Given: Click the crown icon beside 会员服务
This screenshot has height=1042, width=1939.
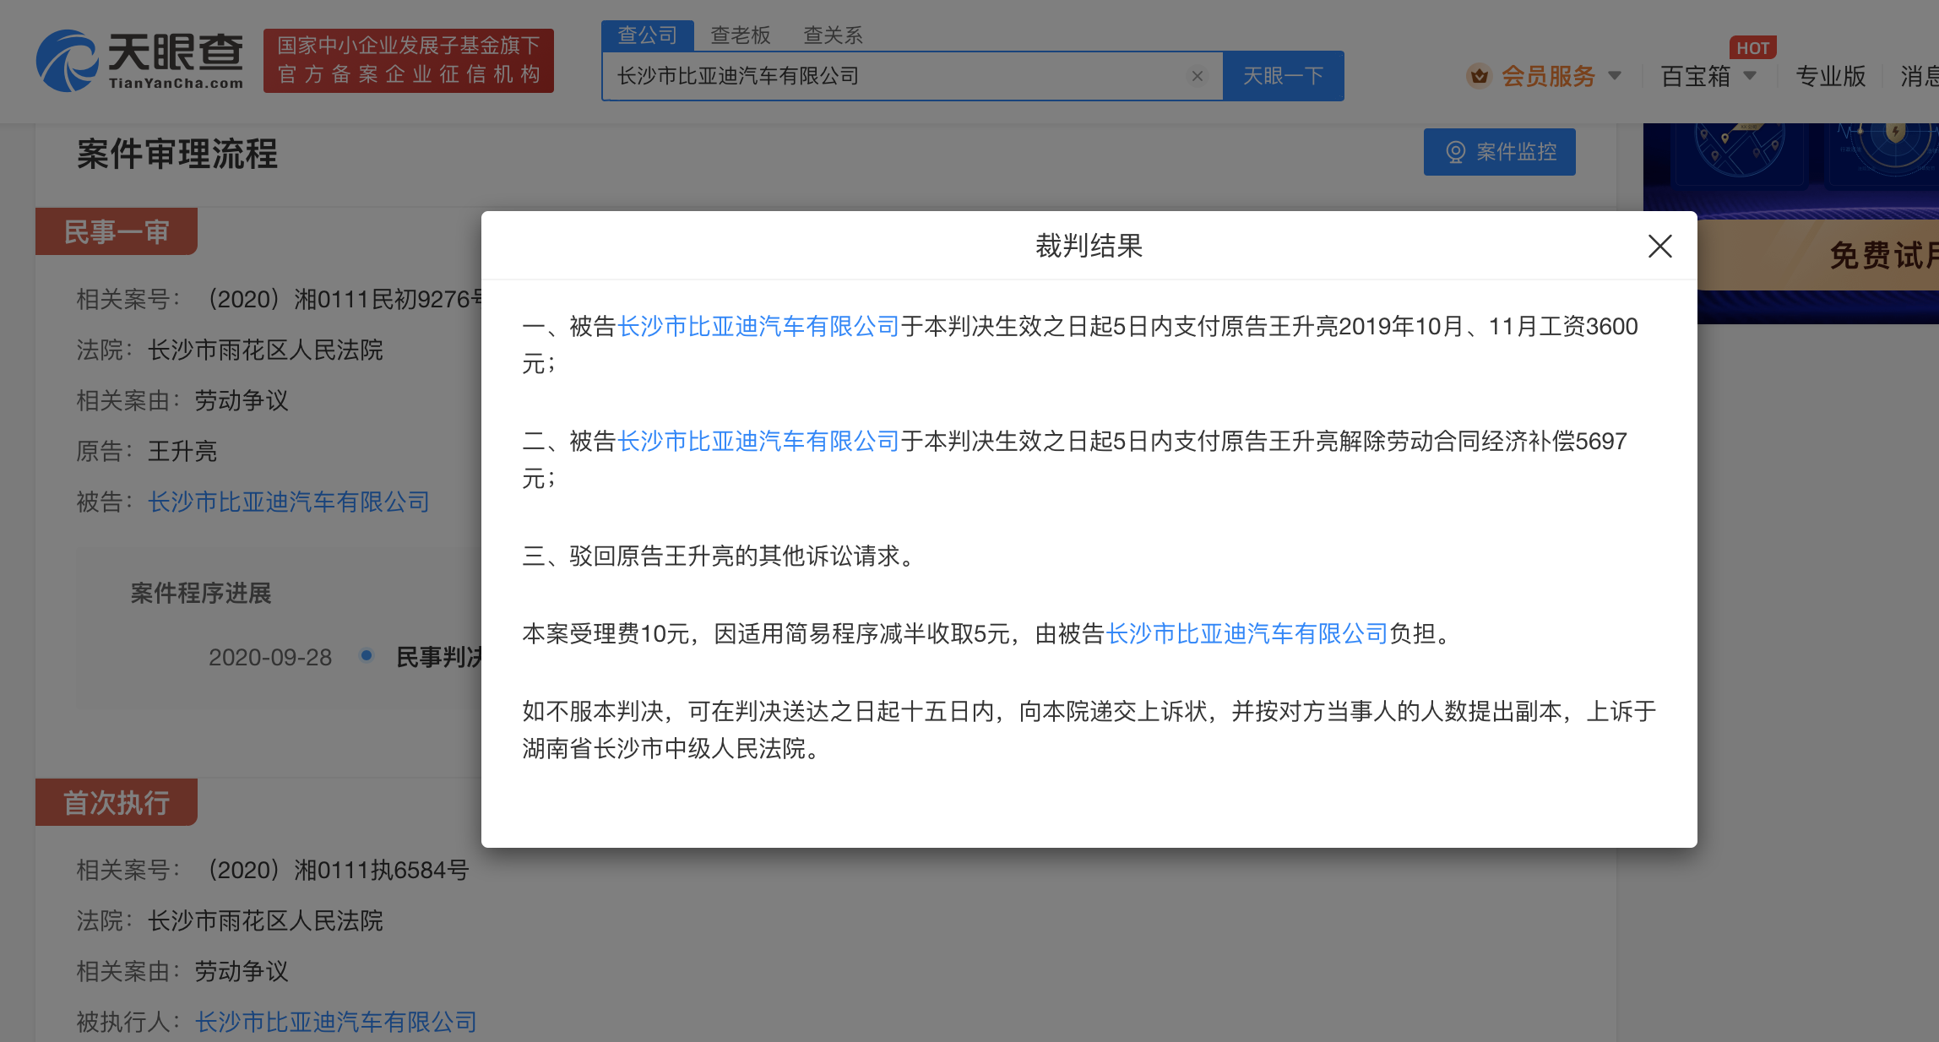Looking at the screenshot, I should click(x=1479, y=76).
